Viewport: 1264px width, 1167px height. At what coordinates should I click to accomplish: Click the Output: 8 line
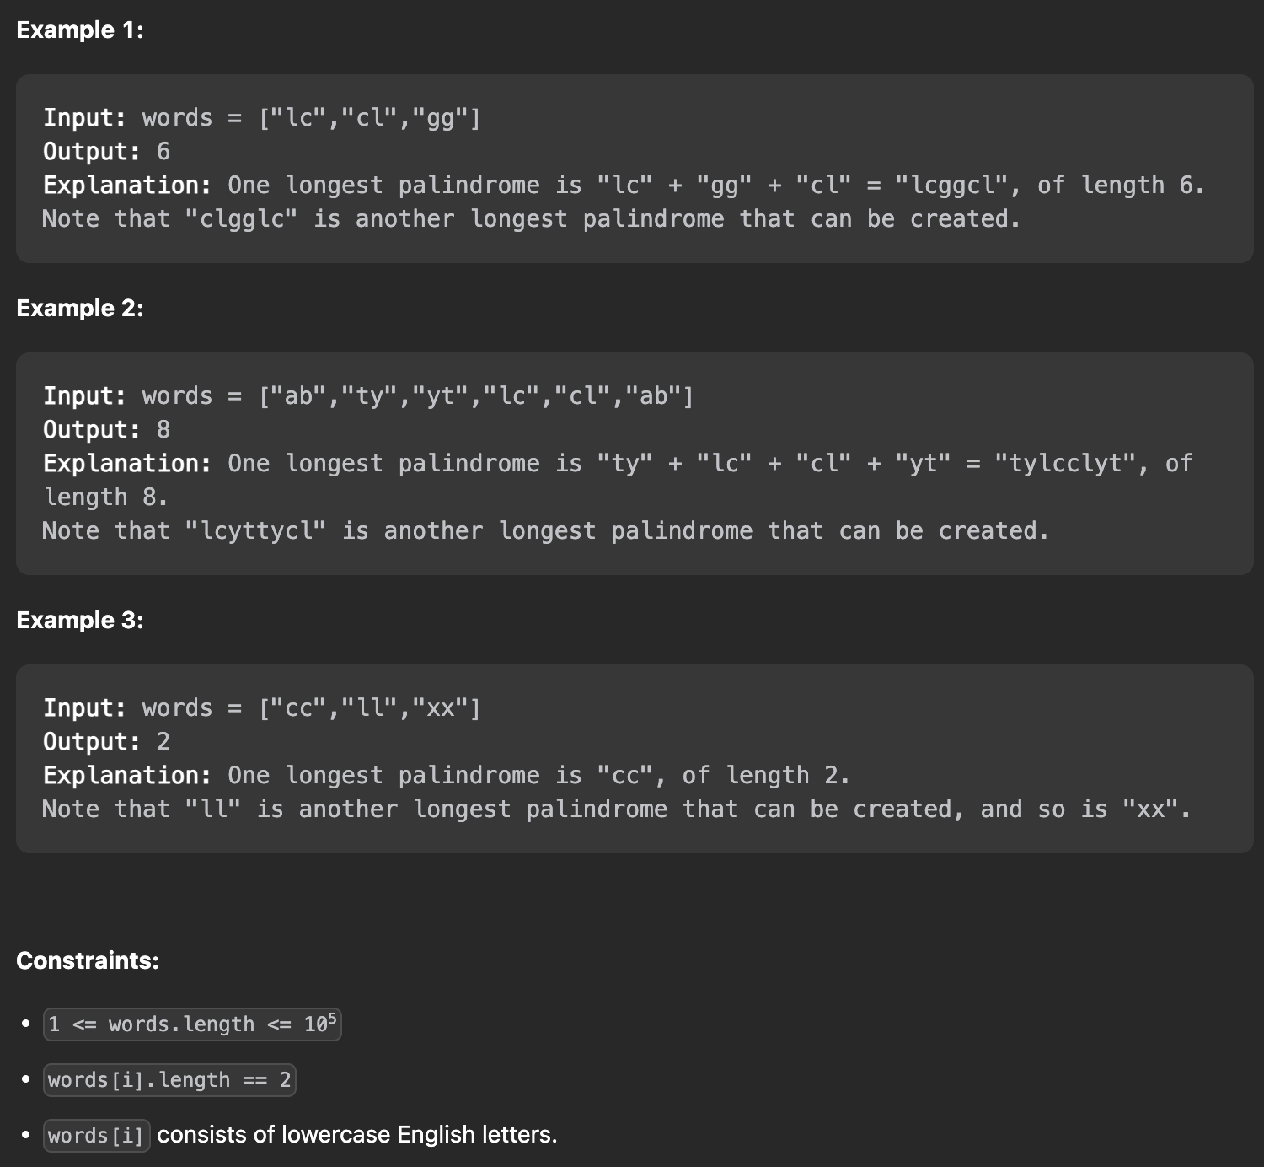[x=107, y=430]
